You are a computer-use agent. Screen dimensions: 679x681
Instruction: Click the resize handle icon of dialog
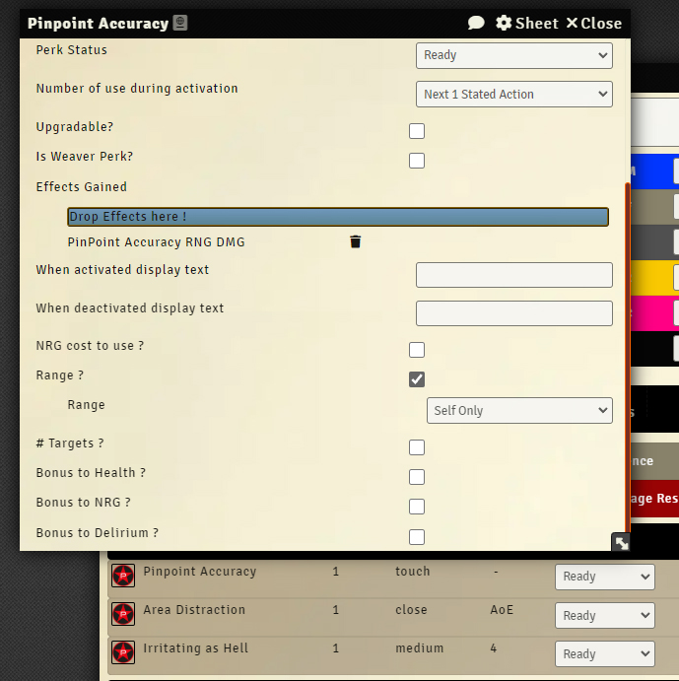[621, 542]
